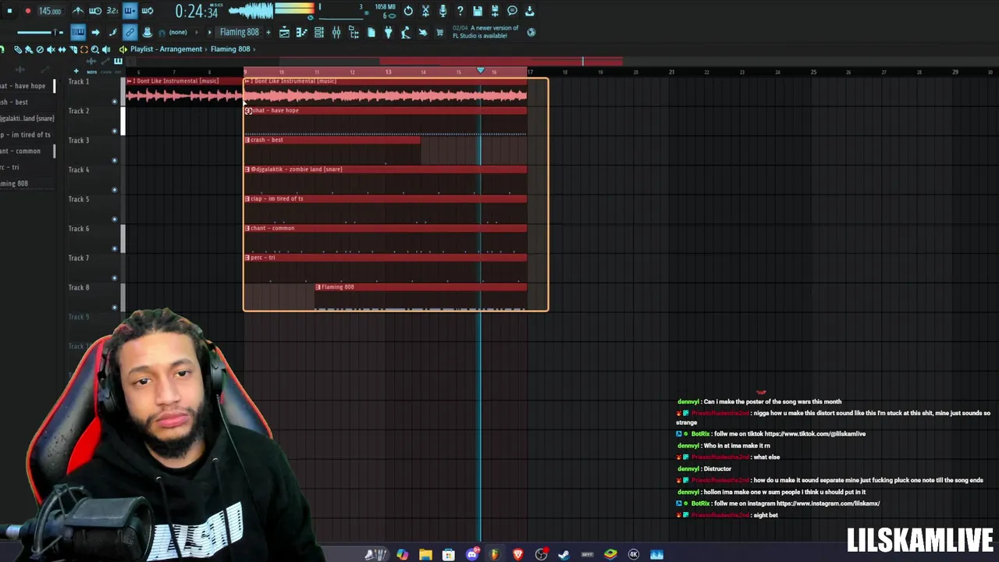Toggle wait for input before playing
This screenshot has height=562, width=999.
[95, 11]
